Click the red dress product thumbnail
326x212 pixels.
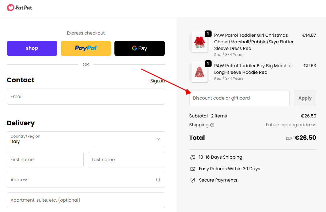click(x=199, y=42)
